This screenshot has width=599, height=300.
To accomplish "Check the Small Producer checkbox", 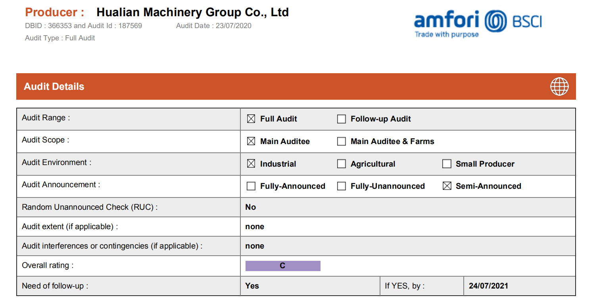I will (x=447, y=164).
